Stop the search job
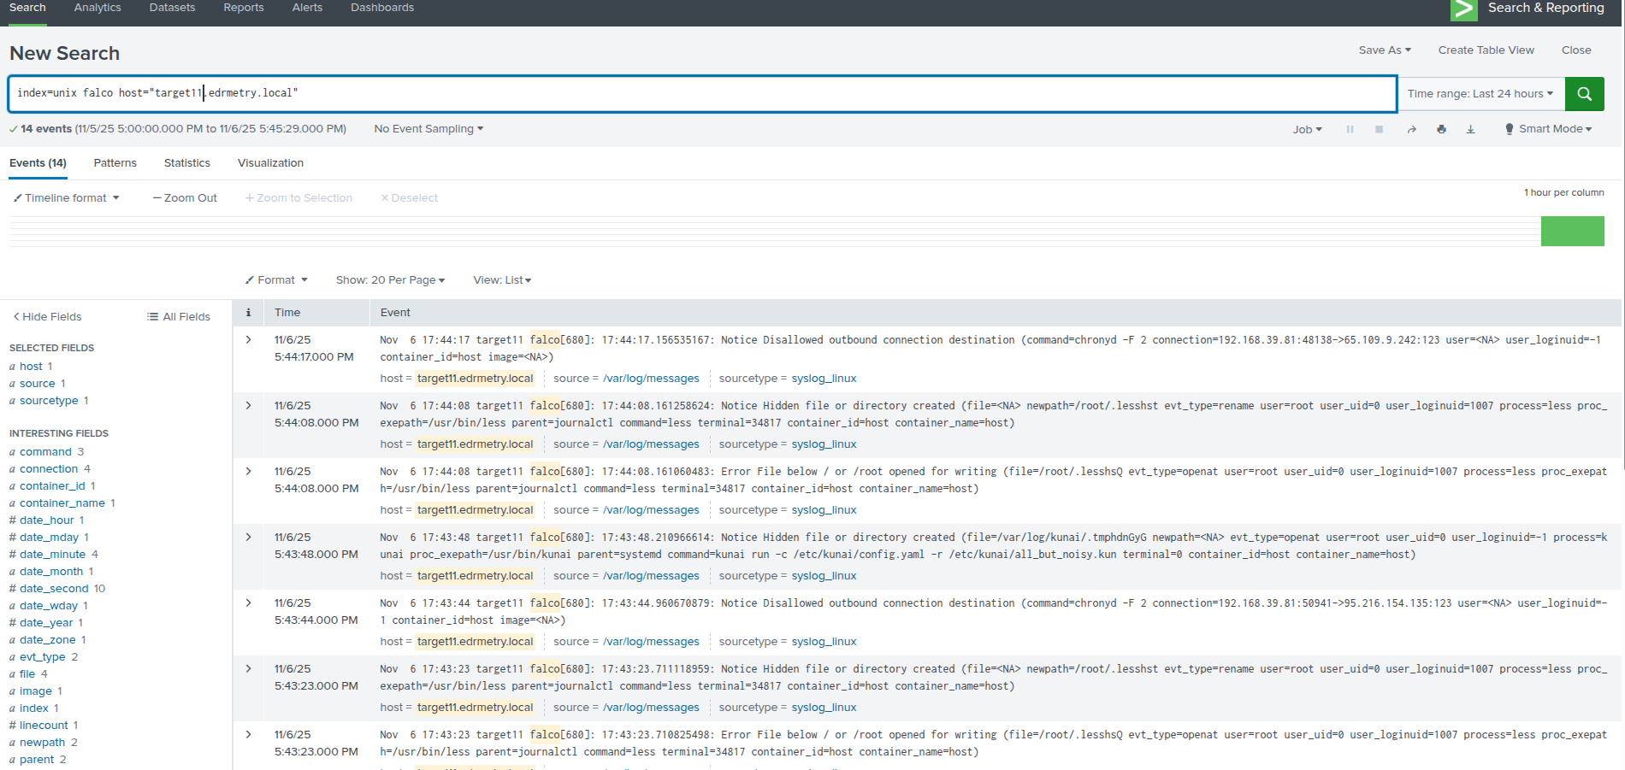1625x770 pixels. pos(1379,129)
